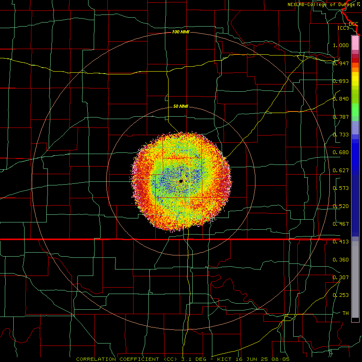Click the 0.893 legend value
This screenshot has height=362, width=362.
click(341, 81)
